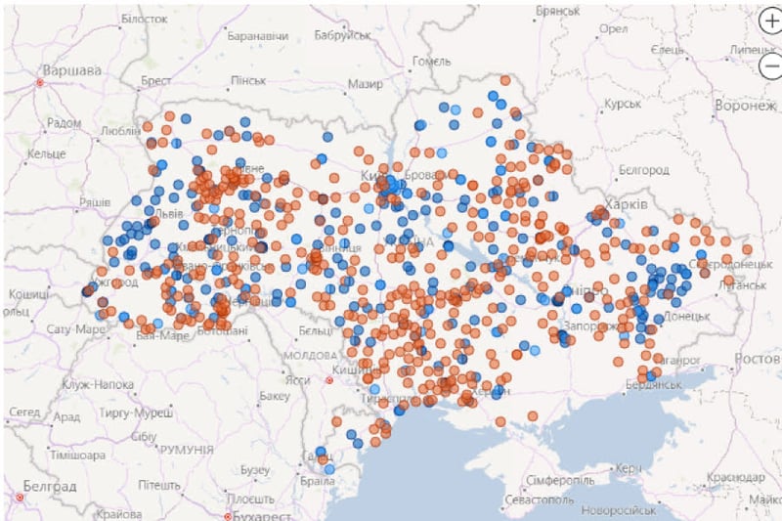The width and height of the screenshot is (782, 521).
Task: Click the red capital marker at Кишинів
Action: [x=329, y=380]
